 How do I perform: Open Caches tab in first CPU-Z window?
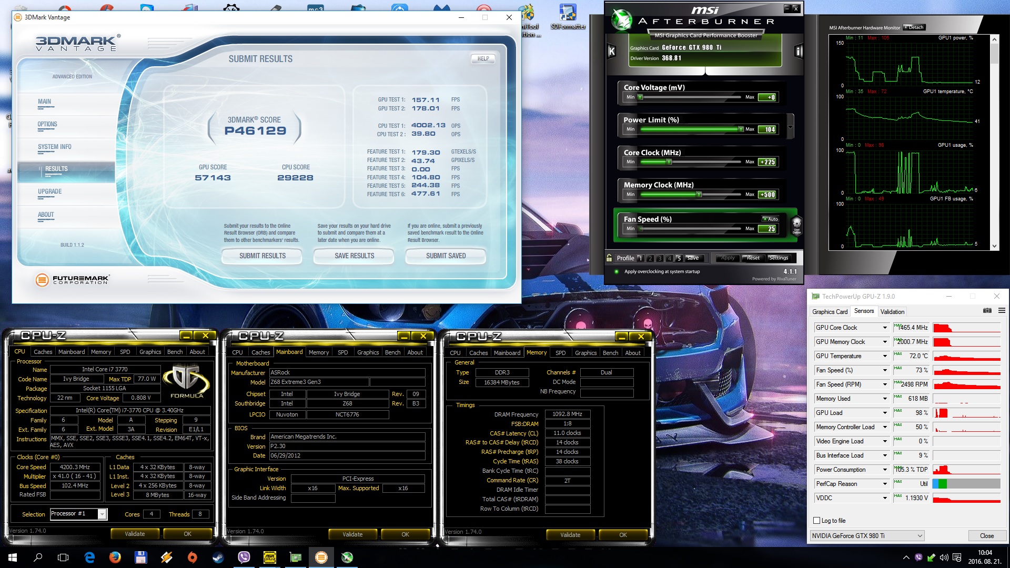tap(43, 352)
